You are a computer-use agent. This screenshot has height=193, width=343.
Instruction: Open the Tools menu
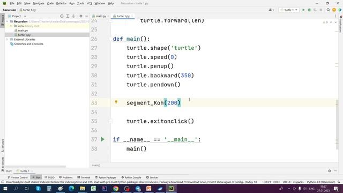[80, 3]
